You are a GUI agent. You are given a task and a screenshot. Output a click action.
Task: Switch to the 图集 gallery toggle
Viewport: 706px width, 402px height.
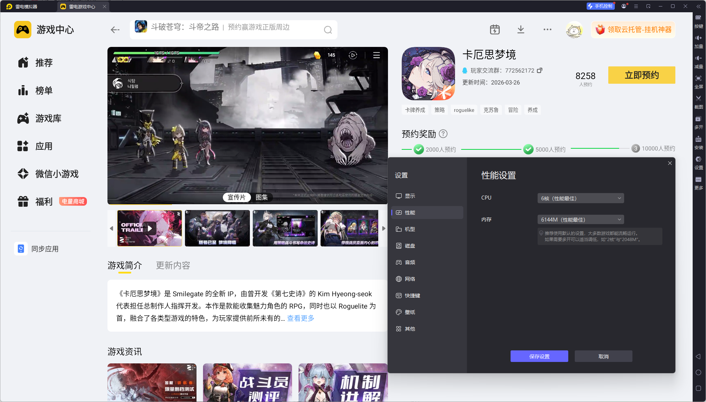[262, 197]
